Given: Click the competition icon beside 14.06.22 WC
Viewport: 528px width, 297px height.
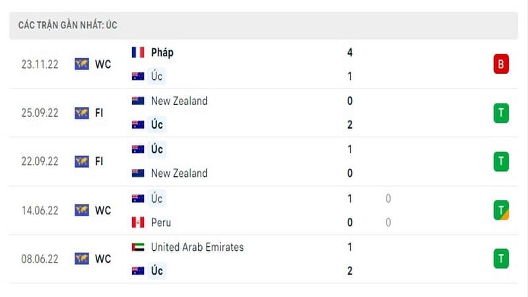Looking at the screenshot, I should [x=82, y=210].
